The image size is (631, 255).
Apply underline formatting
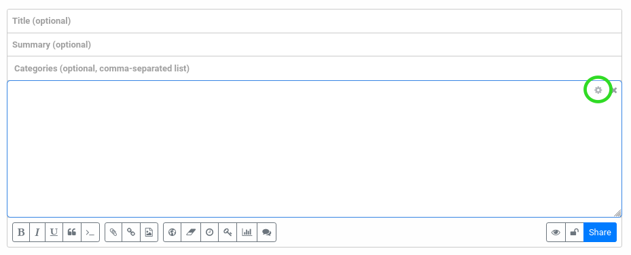(x=54, y=232)
